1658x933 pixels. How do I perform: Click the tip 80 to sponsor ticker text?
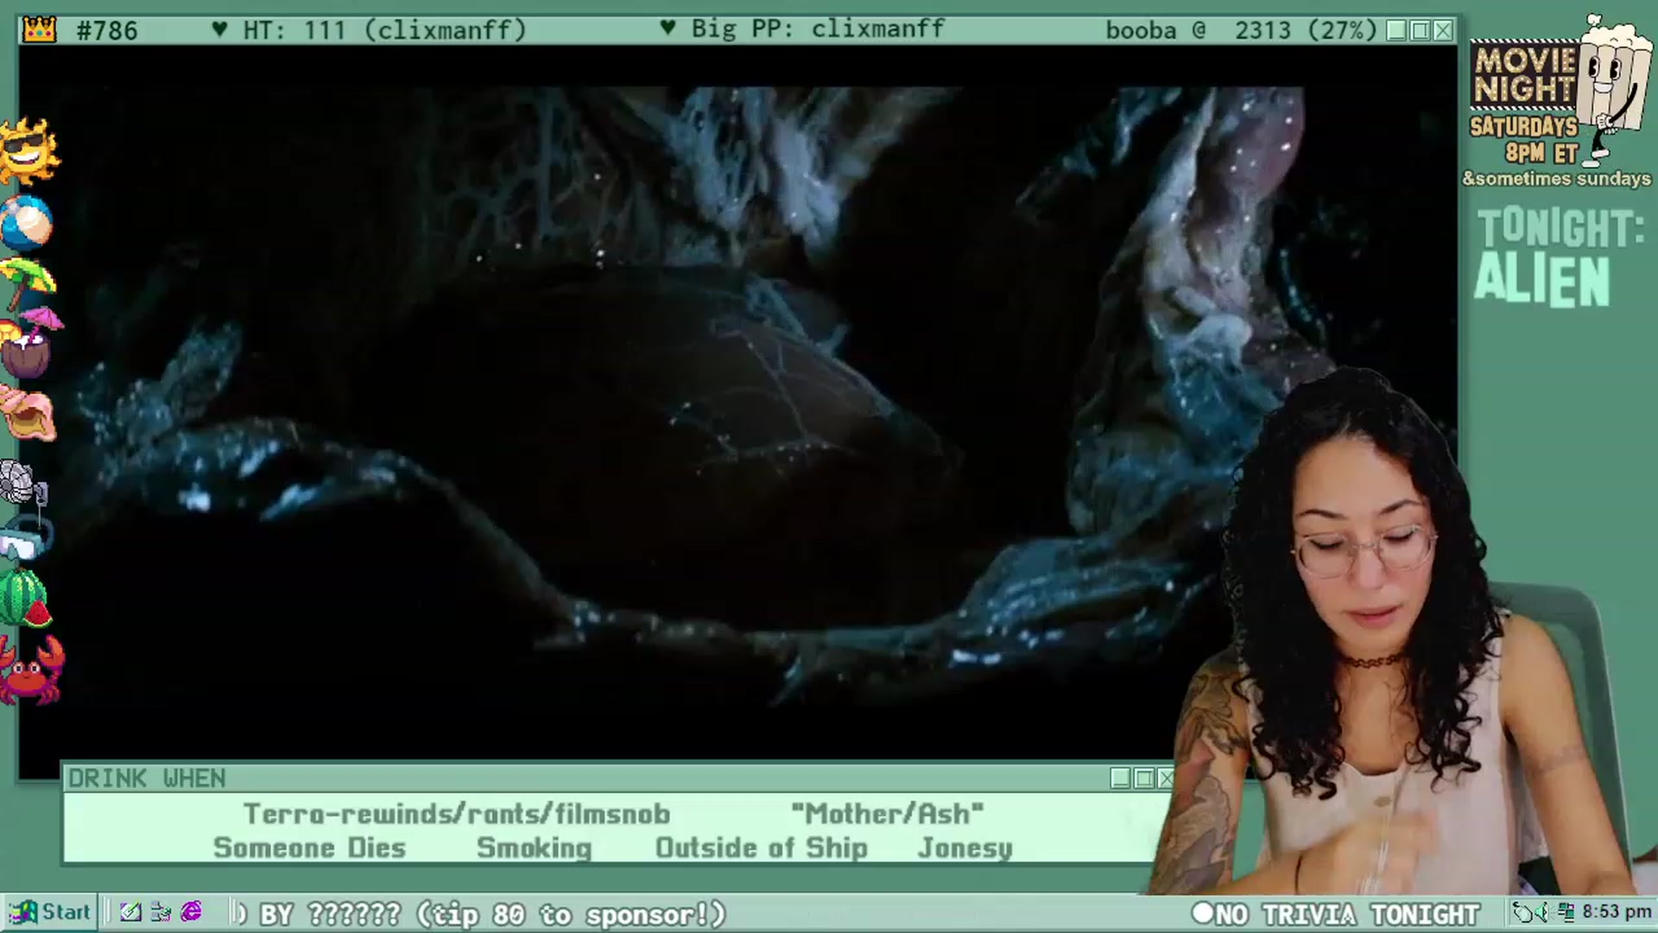[x=571, y=914]
